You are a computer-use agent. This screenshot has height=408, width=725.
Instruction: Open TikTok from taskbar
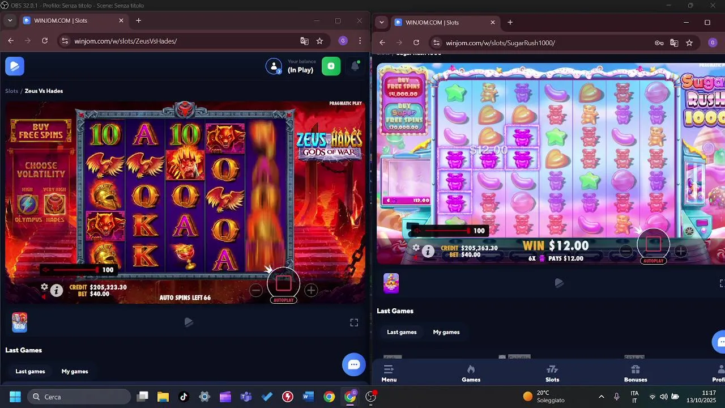coord(184,397)
